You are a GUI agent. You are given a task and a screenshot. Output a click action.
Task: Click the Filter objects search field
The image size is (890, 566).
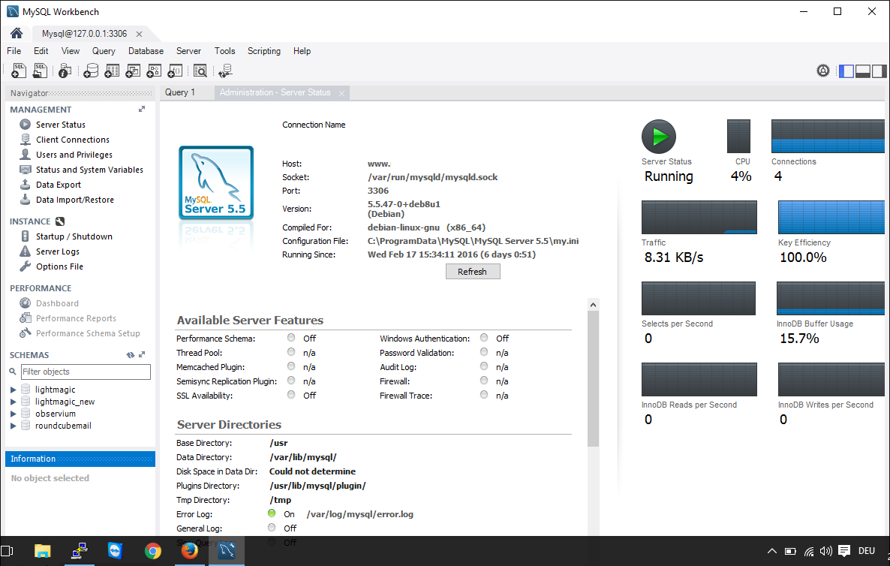[86, 372]
